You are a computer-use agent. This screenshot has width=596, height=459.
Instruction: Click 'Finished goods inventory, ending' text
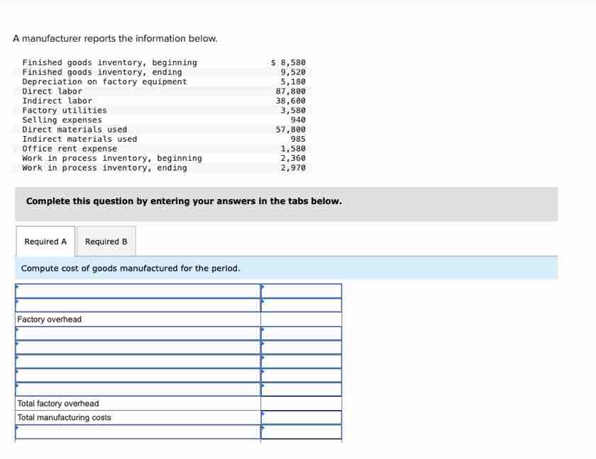click(x=102, y=72)
